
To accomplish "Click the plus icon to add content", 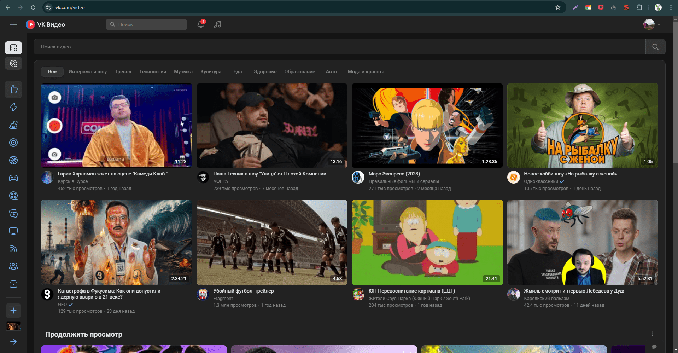I will [x=13, y=311].
